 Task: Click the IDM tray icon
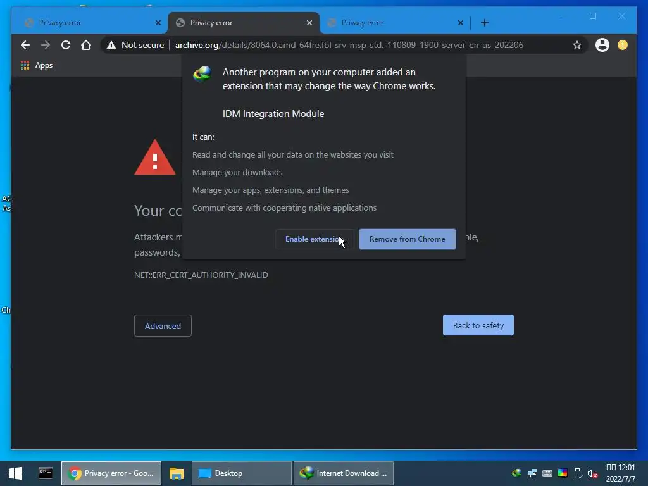(x=516, y=473)
